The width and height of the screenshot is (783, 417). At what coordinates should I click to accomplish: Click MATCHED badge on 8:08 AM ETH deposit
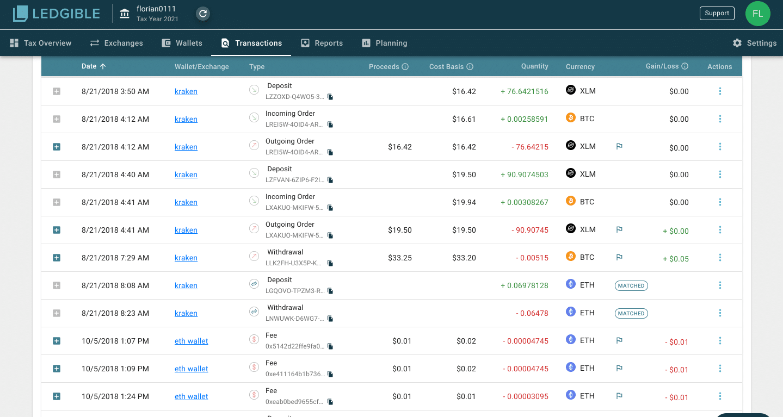631,285
